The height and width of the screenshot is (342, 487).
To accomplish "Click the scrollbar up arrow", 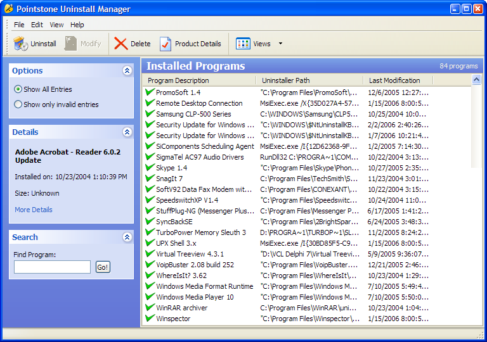I will pos(476,80).
